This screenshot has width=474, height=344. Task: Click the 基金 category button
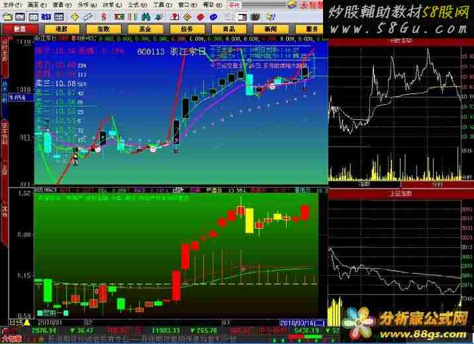[145, 29]
